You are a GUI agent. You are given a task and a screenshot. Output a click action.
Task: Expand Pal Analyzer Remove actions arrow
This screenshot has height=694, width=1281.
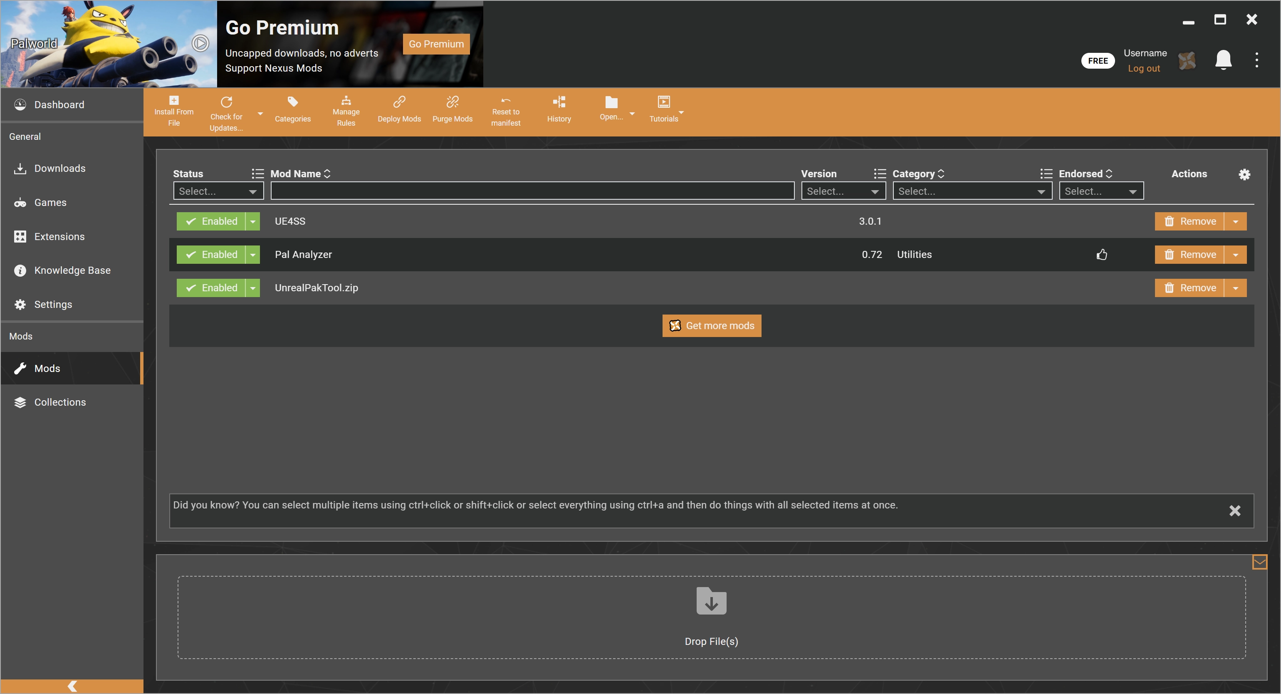coord(1235,255)
